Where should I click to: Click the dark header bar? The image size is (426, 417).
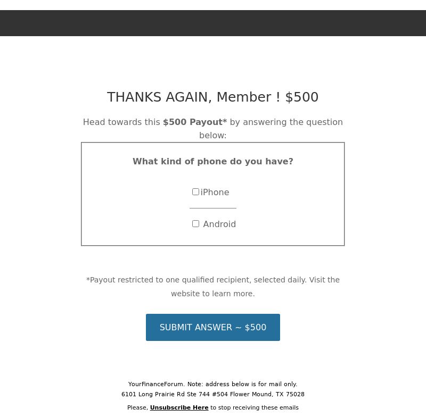point(213,23)
